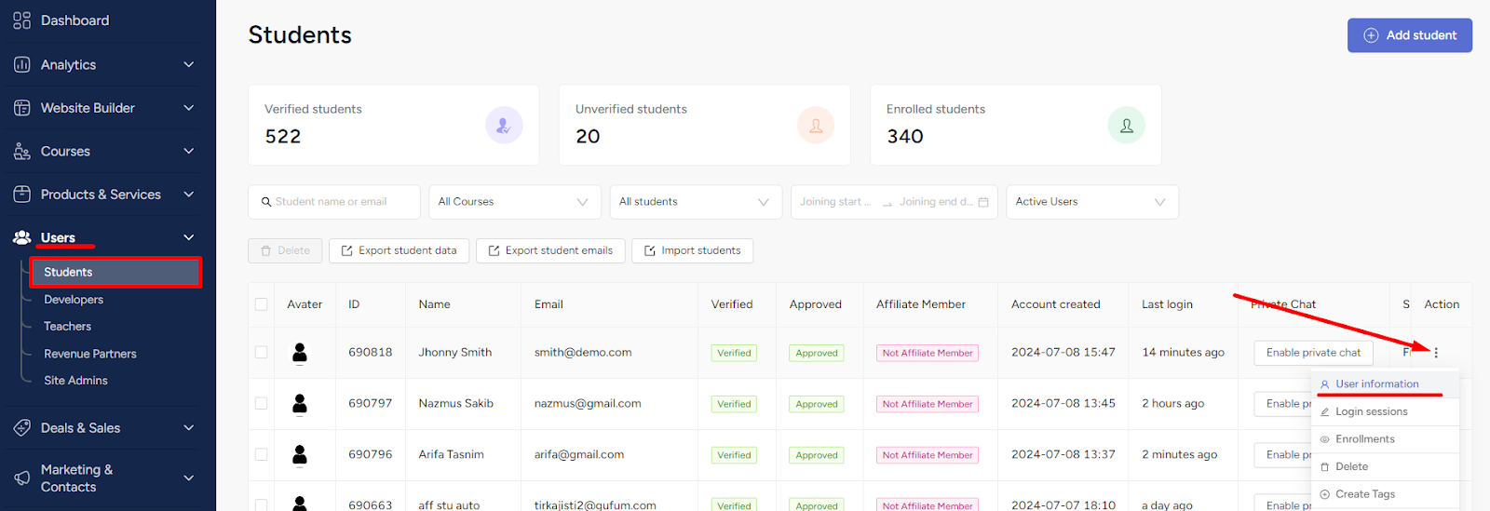Screen dimensions: 1490x511
Task: Click the Deals & Sales tag icon
Action: click(21, 428)
